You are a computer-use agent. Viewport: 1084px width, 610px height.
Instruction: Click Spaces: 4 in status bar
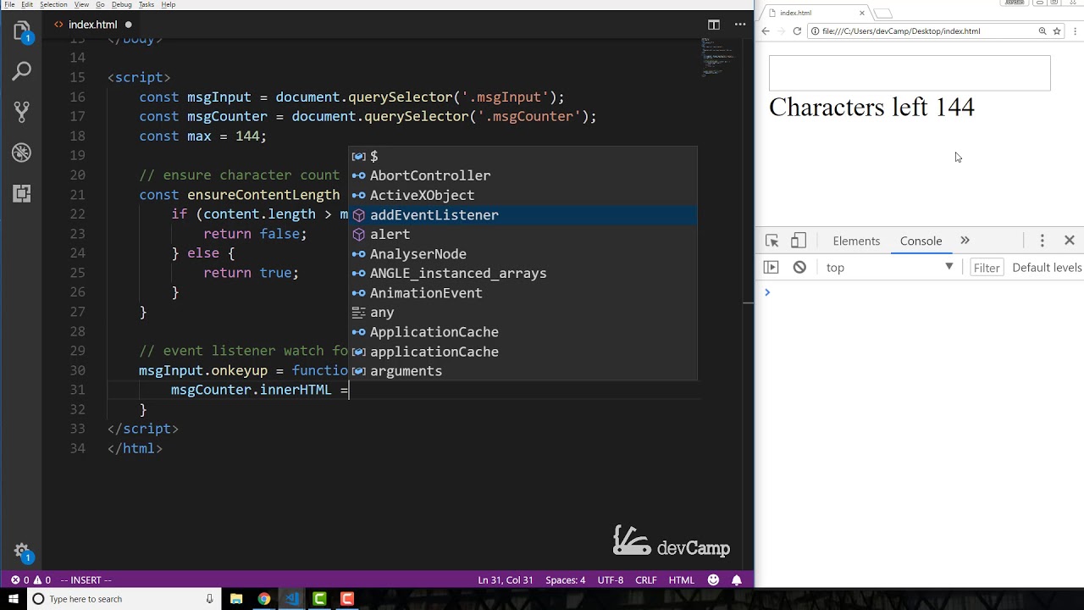tap(565, 580)
